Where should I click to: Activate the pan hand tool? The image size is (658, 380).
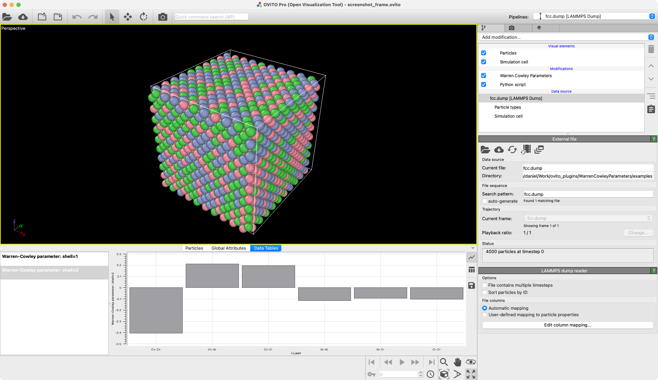point(457,362)
